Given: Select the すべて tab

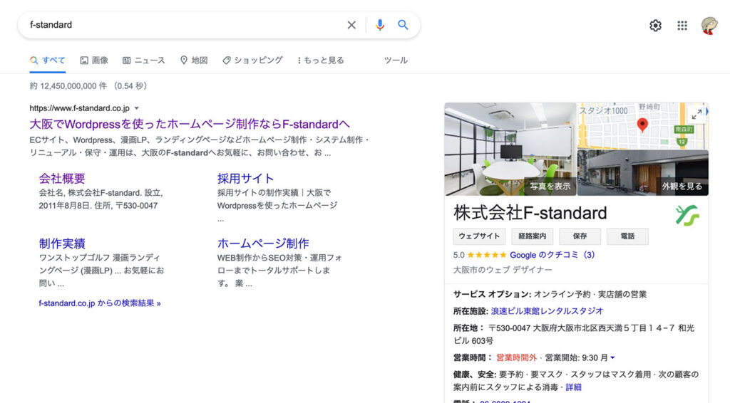Looking at the screenshot, I should click(48, 61).
